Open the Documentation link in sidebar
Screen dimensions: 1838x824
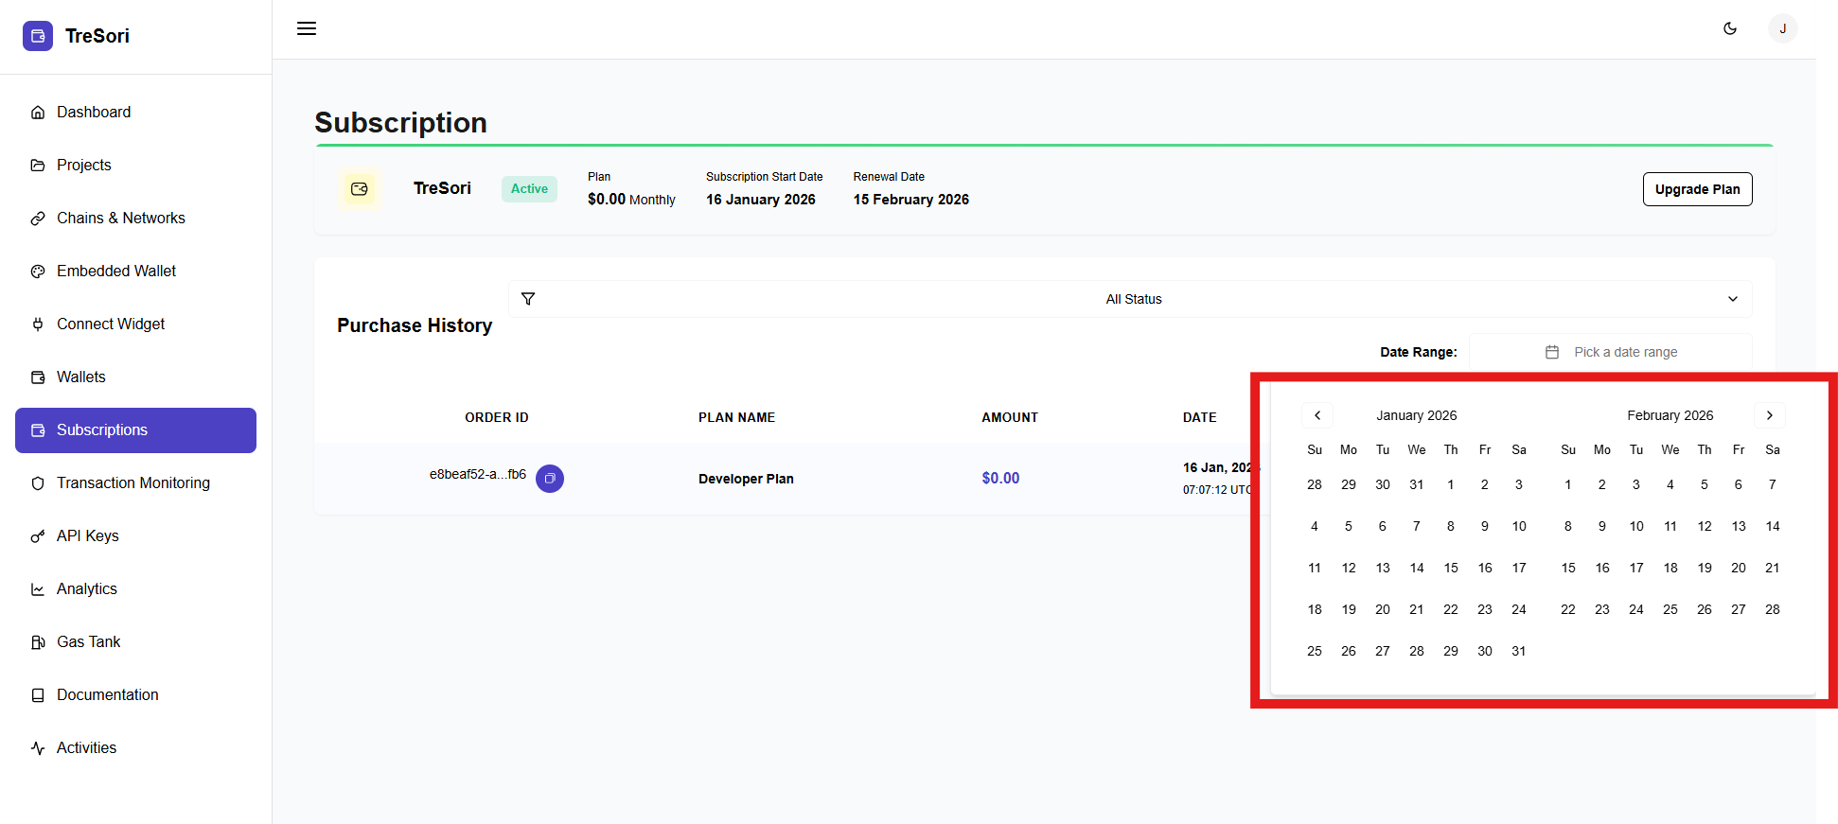107,694
